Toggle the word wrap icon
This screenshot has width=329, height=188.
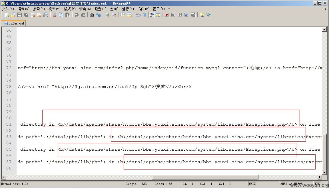(x=138, y=15)
